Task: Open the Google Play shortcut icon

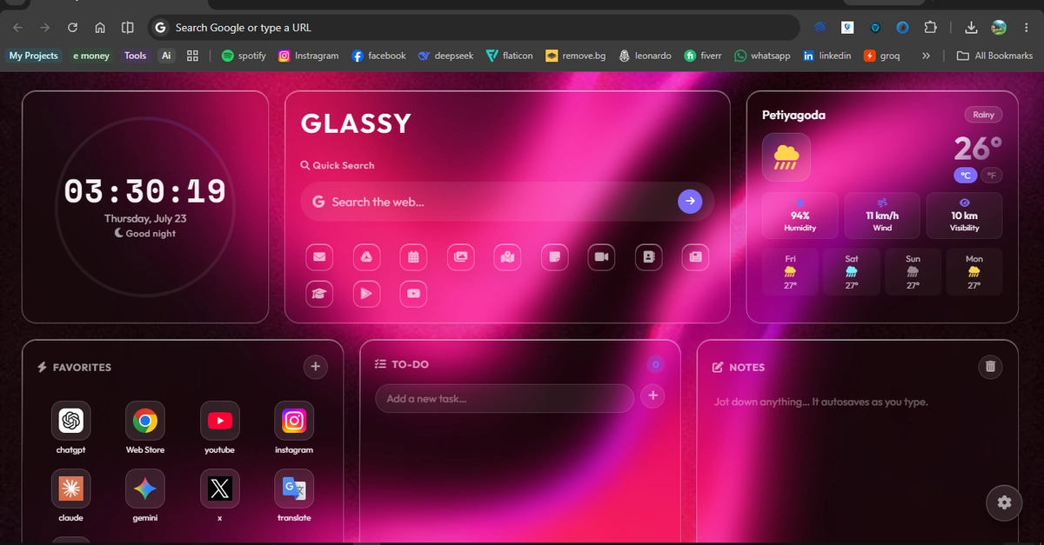Action: (366, 294)
